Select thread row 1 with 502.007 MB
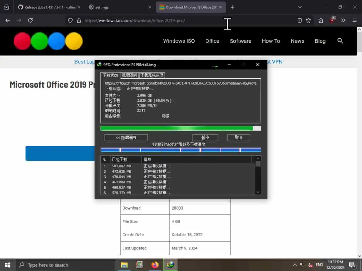The width and height of the screenshot is (362, 271). (x=178, y=166)
